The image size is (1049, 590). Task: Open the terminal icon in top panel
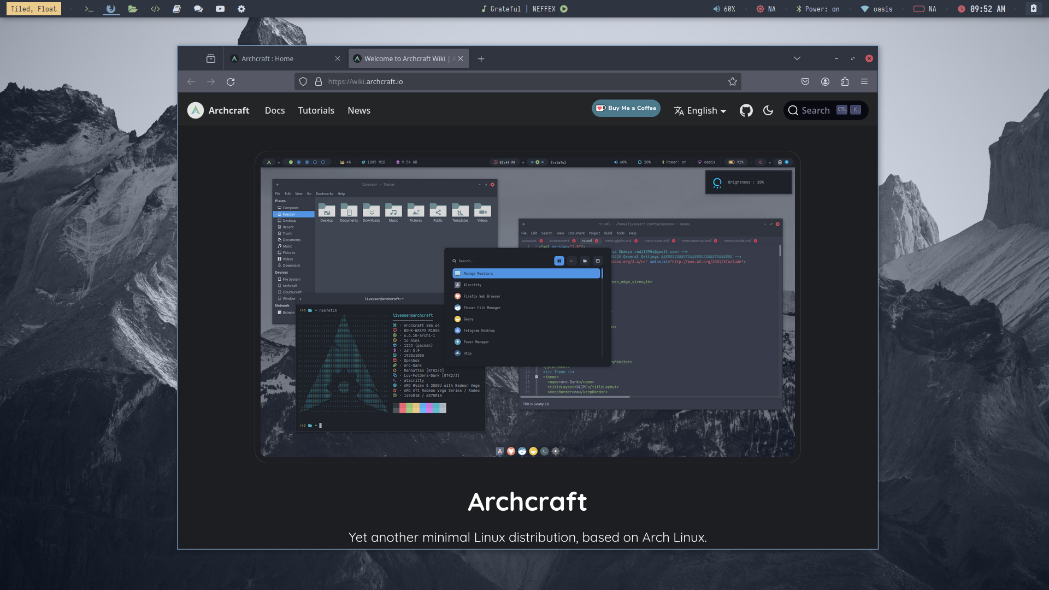(89, 9)
